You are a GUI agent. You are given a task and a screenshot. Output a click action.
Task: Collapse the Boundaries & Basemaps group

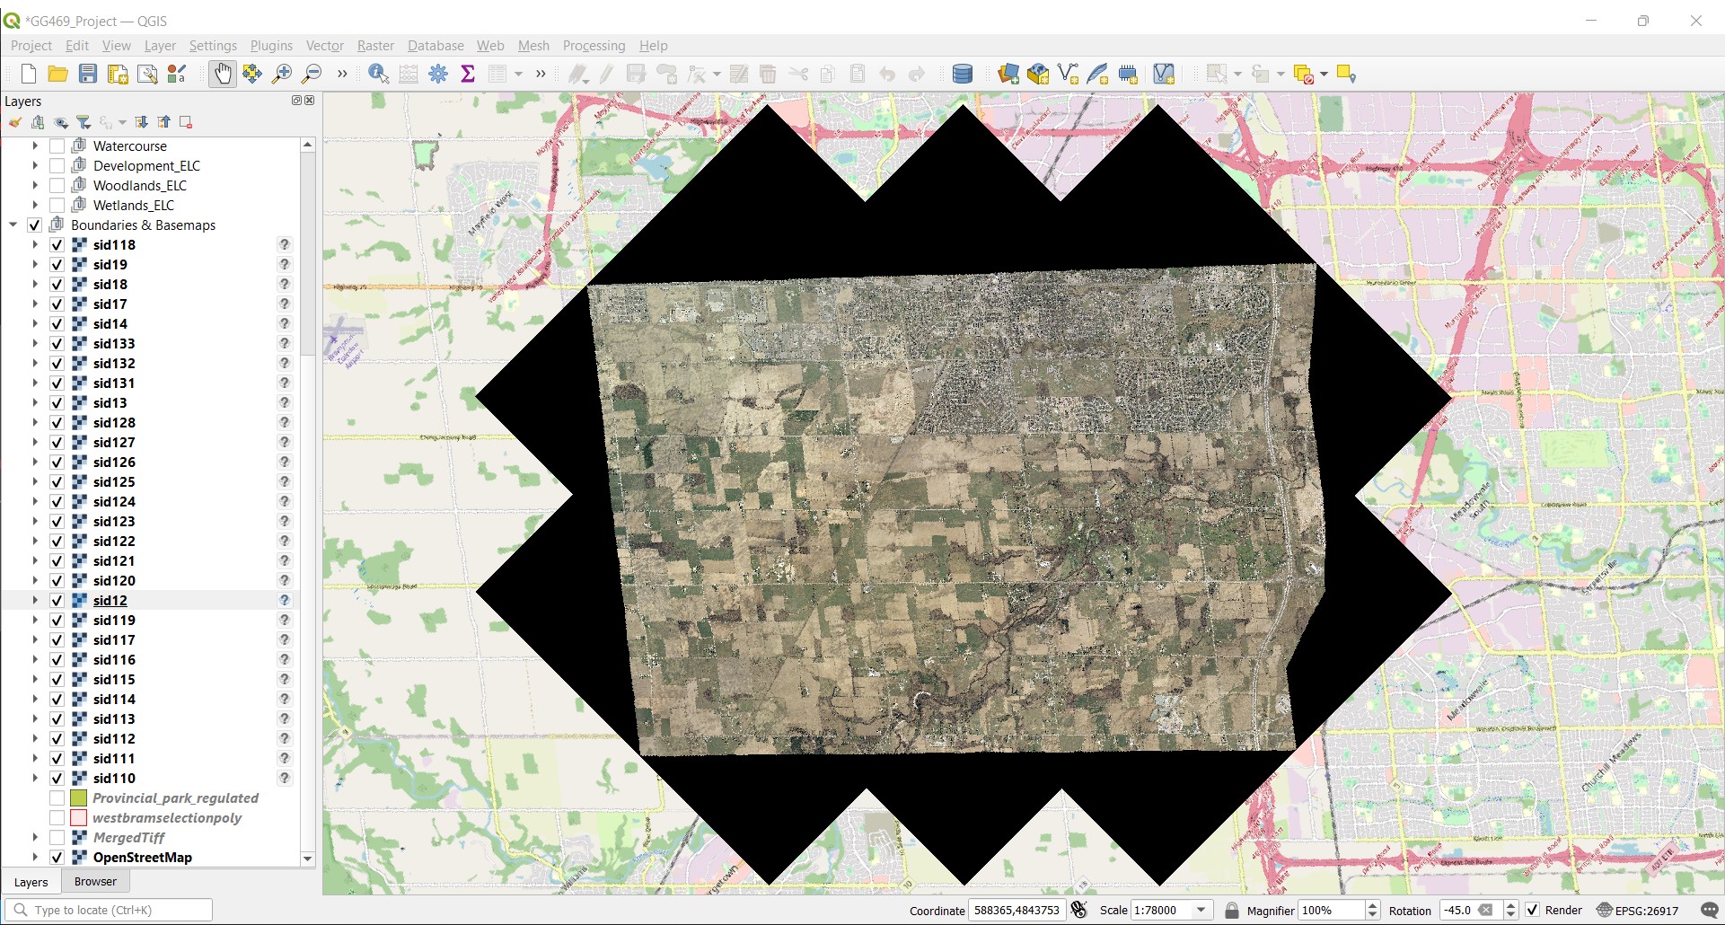(x=13, y=225)
